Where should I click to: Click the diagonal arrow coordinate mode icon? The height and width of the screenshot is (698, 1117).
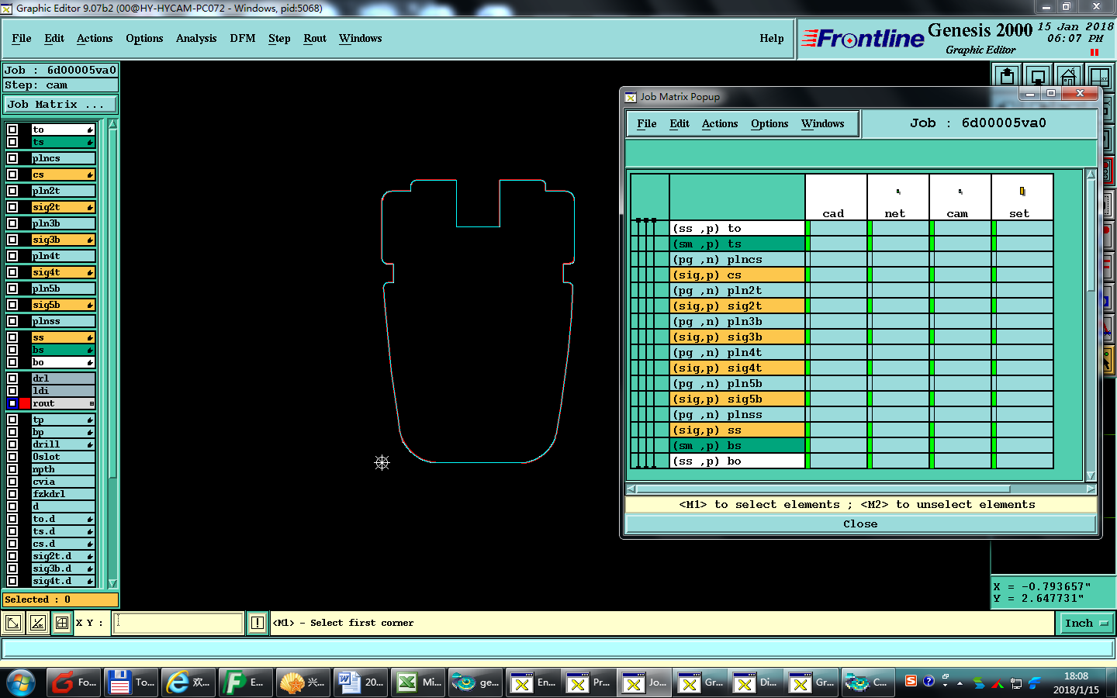coord(13,623)
